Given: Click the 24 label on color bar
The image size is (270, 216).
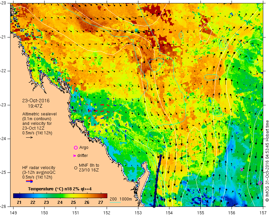Looking at the screenshot, I should 60,202.
